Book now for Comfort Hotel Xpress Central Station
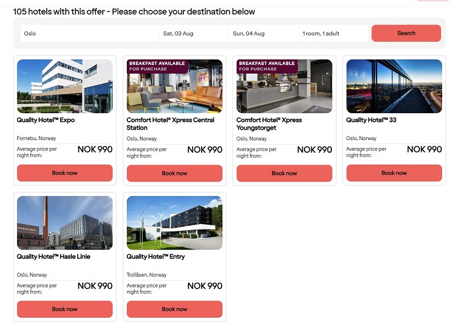 pyautogui.click(x=175, y=173)
